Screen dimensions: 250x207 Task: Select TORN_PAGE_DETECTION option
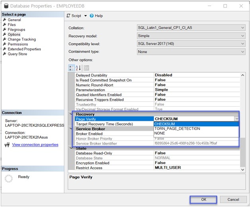[x=196, y=129]
